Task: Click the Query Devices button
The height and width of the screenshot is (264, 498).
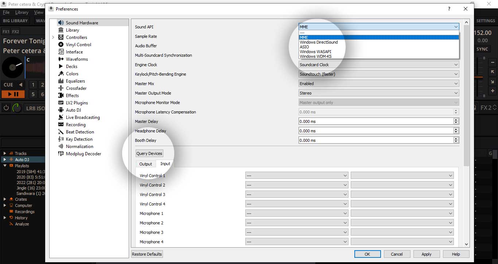Action: (x=149, y=153)
